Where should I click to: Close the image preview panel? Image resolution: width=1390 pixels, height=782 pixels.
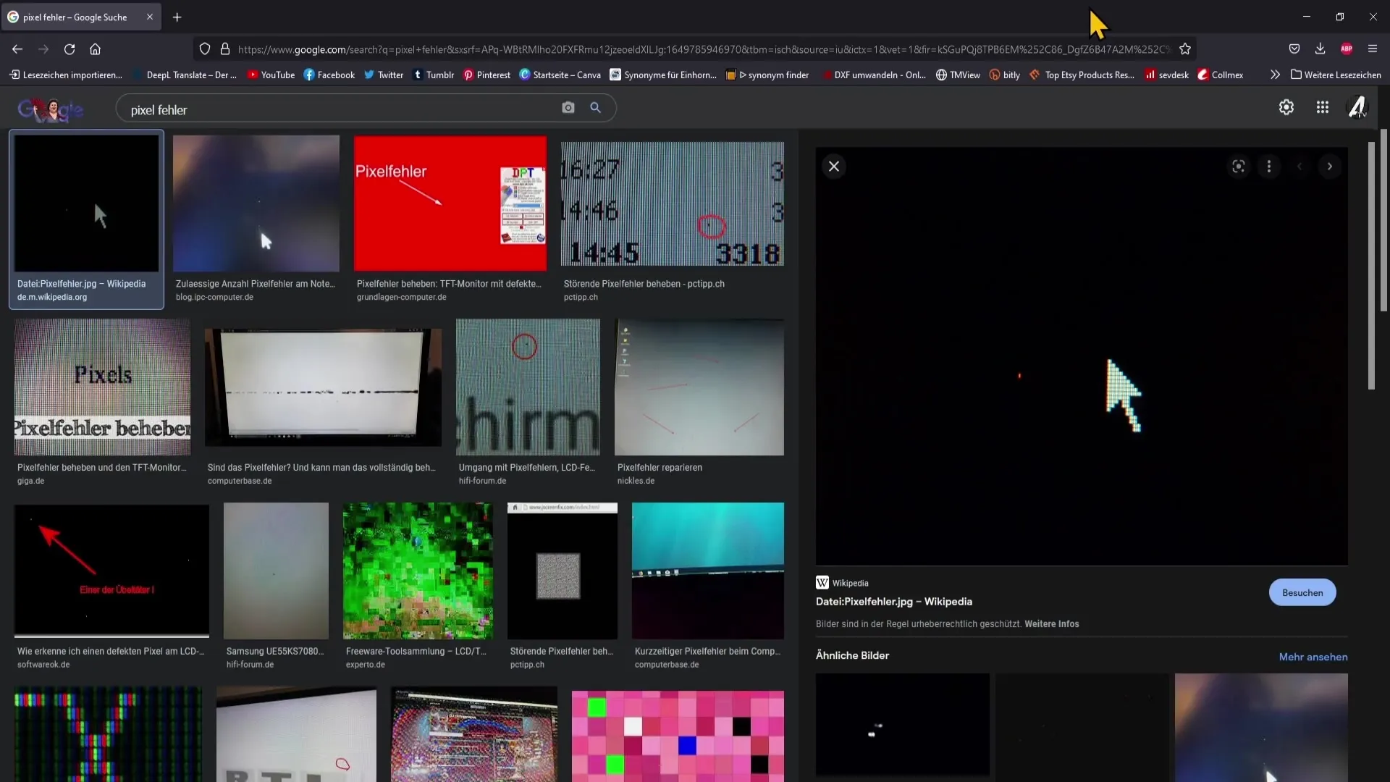point(834,167)
